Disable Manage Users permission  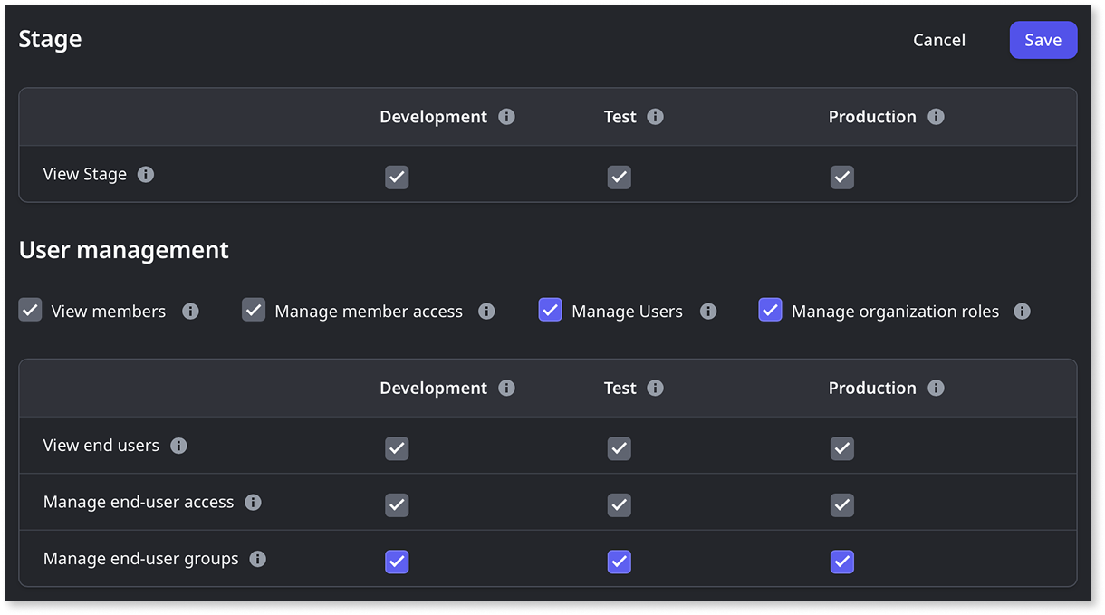point(550,310)
